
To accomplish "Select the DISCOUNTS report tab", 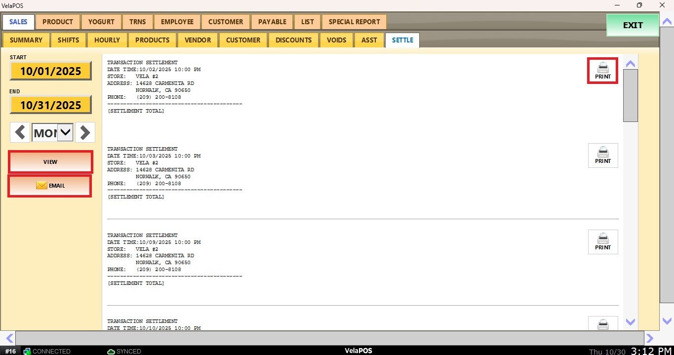I will [x=293, y=40].
